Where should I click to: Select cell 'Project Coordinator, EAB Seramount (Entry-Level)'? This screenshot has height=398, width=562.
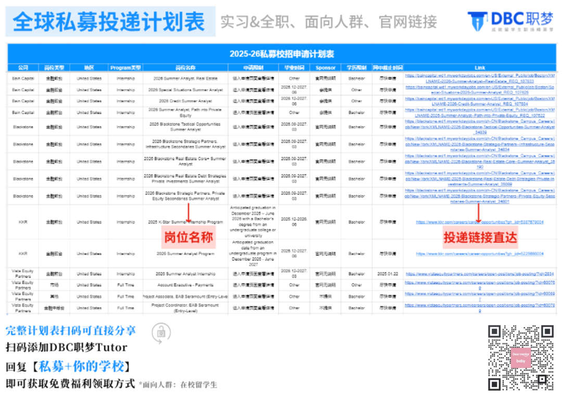(x=185, y=307)
